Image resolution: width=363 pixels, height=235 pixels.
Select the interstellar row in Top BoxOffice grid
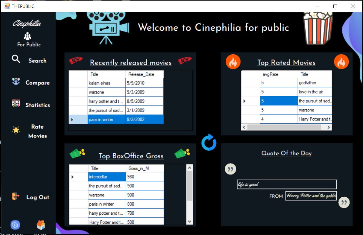point(107,177)
